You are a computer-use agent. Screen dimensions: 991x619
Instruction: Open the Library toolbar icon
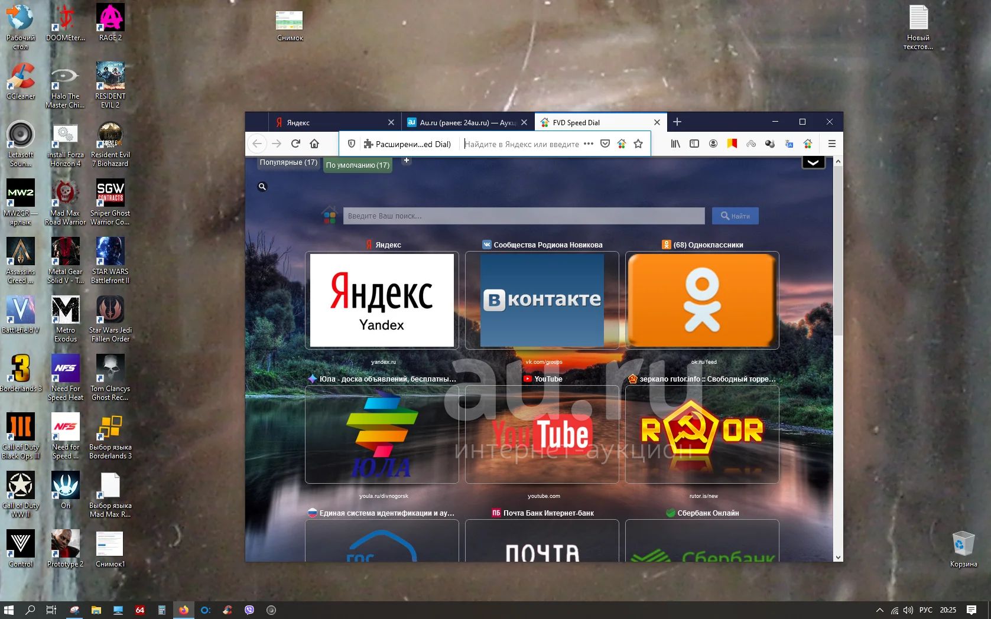pos(675,144)
